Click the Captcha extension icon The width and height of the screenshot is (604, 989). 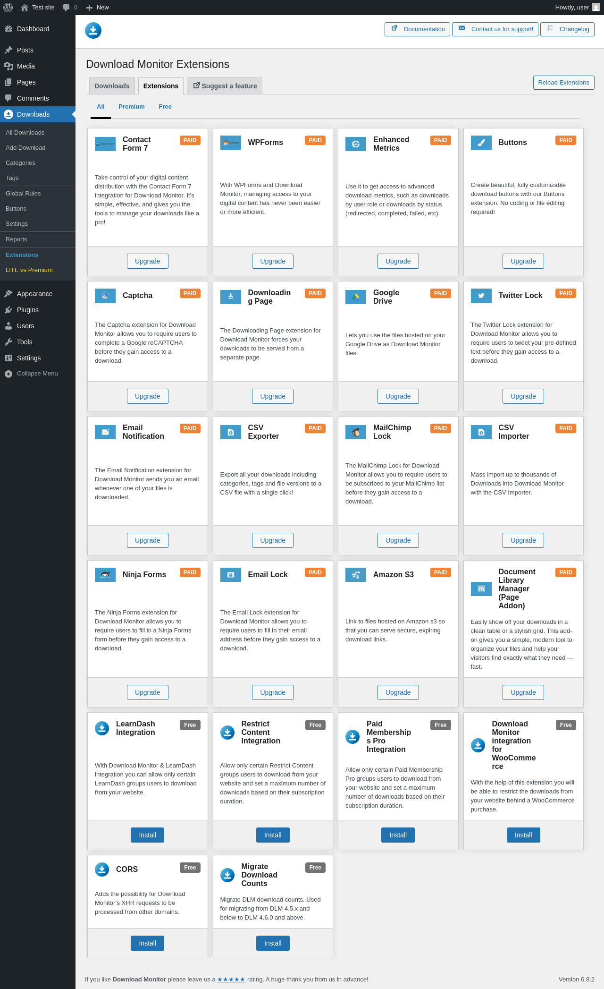[105, 296]
